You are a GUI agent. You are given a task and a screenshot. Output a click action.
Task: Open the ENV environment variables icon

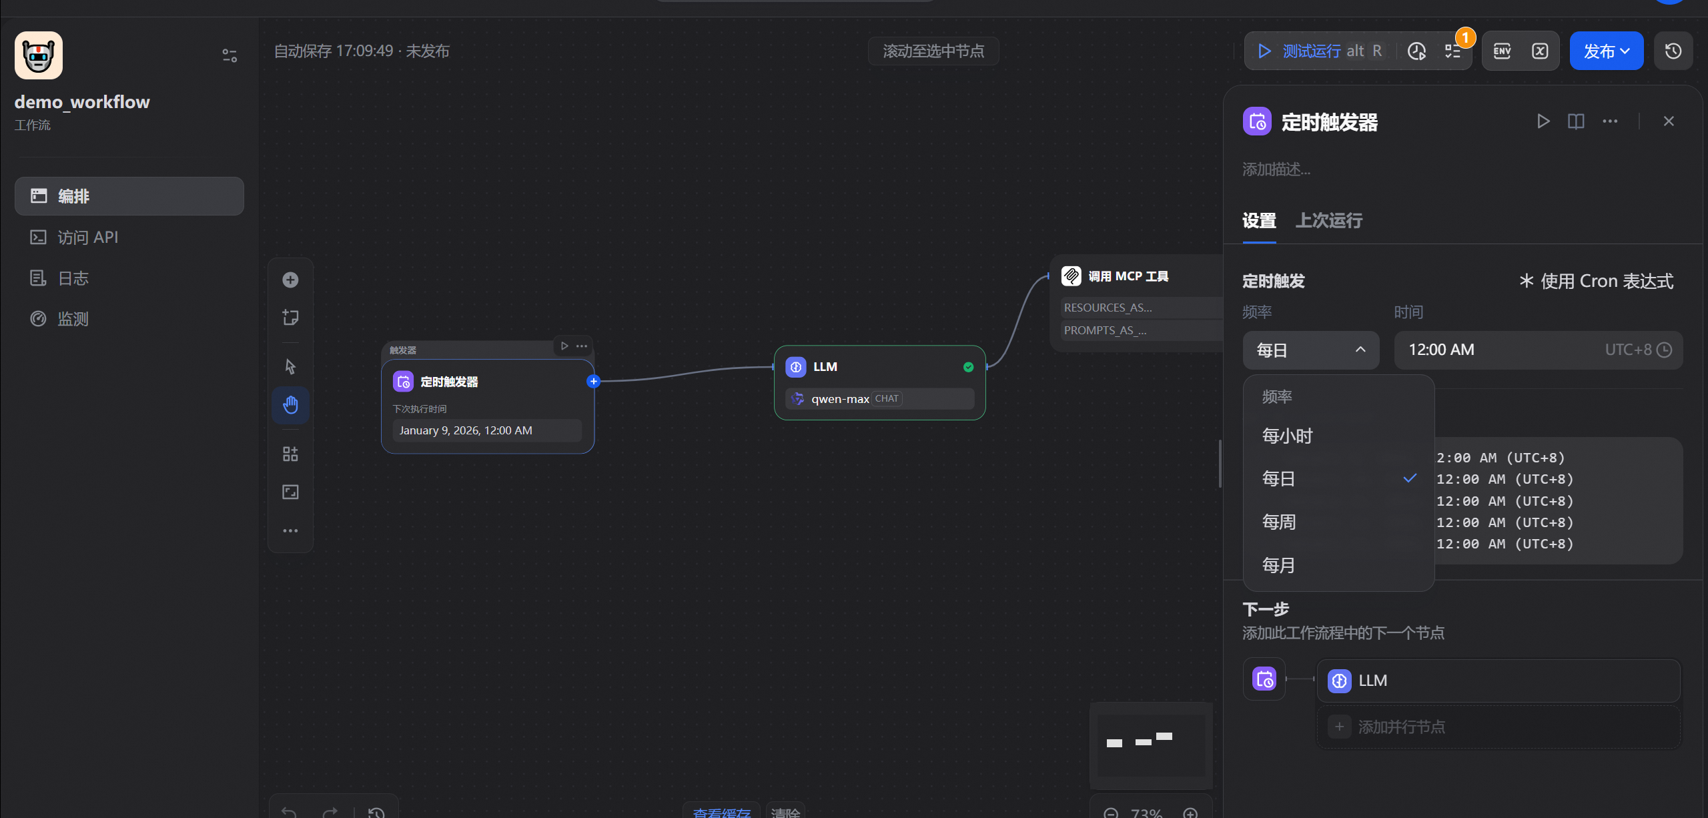(x=1502, y=51)
